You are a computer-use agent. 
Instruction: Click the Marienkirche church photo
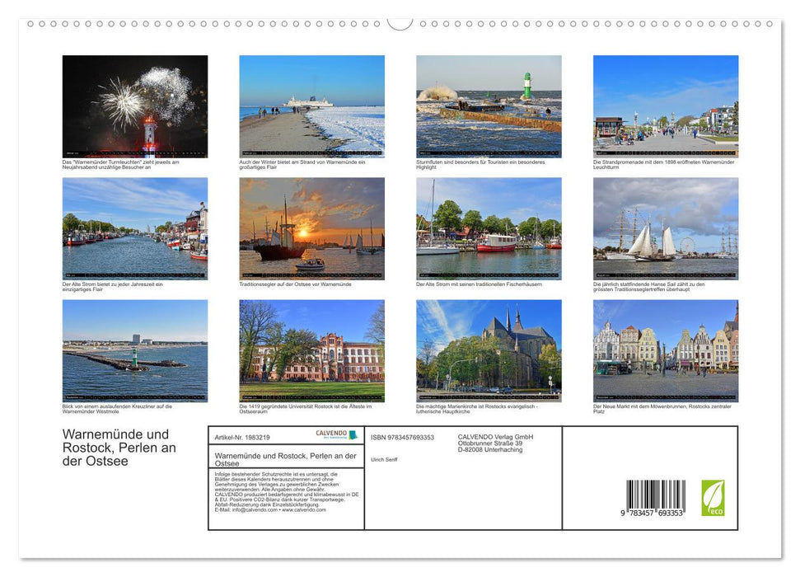(489, 349)
